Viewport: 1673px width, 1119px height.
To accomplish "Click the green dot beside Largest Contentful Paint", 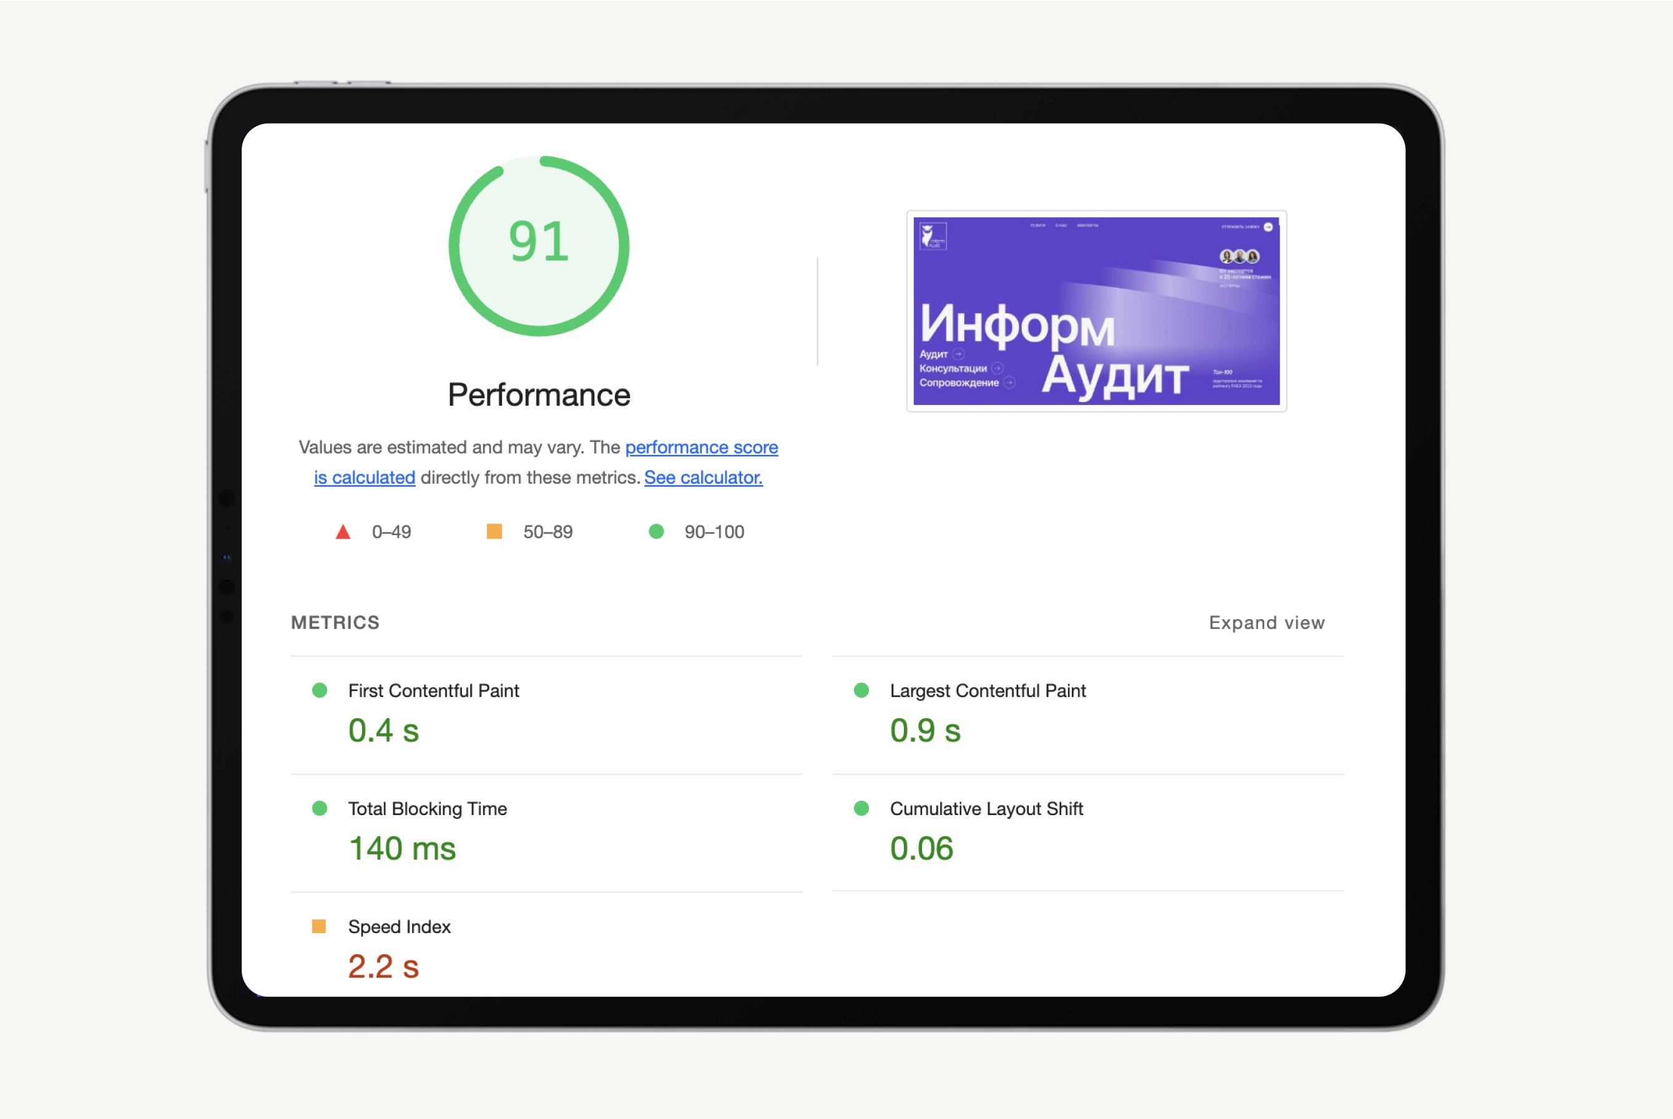I will [861, 690].
